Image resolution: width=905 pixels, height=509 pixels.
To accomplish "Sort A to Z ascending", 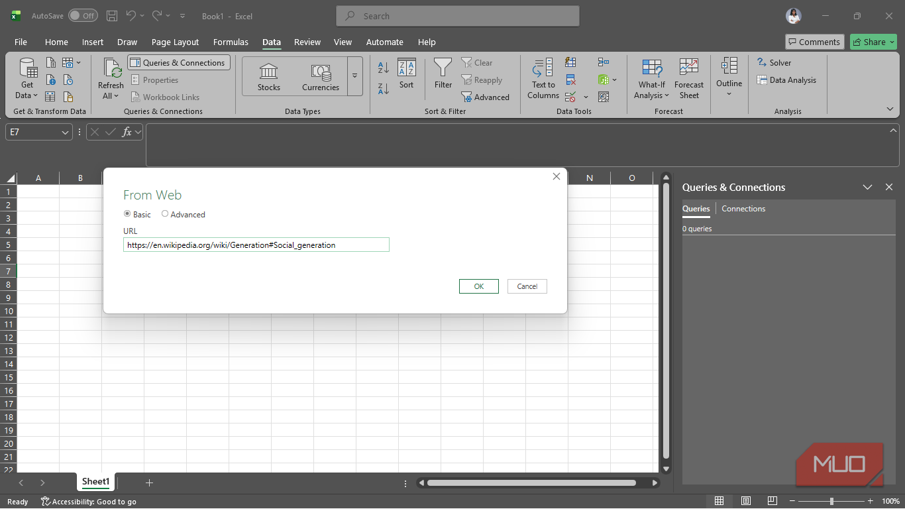I will (x=384, y=68).
